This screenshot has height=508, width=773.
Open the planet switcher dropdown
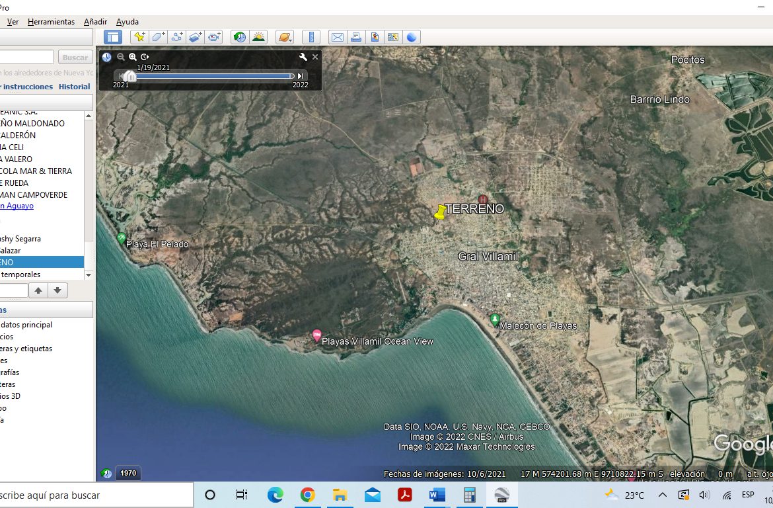pyautogui.click(x=285, y=37)
